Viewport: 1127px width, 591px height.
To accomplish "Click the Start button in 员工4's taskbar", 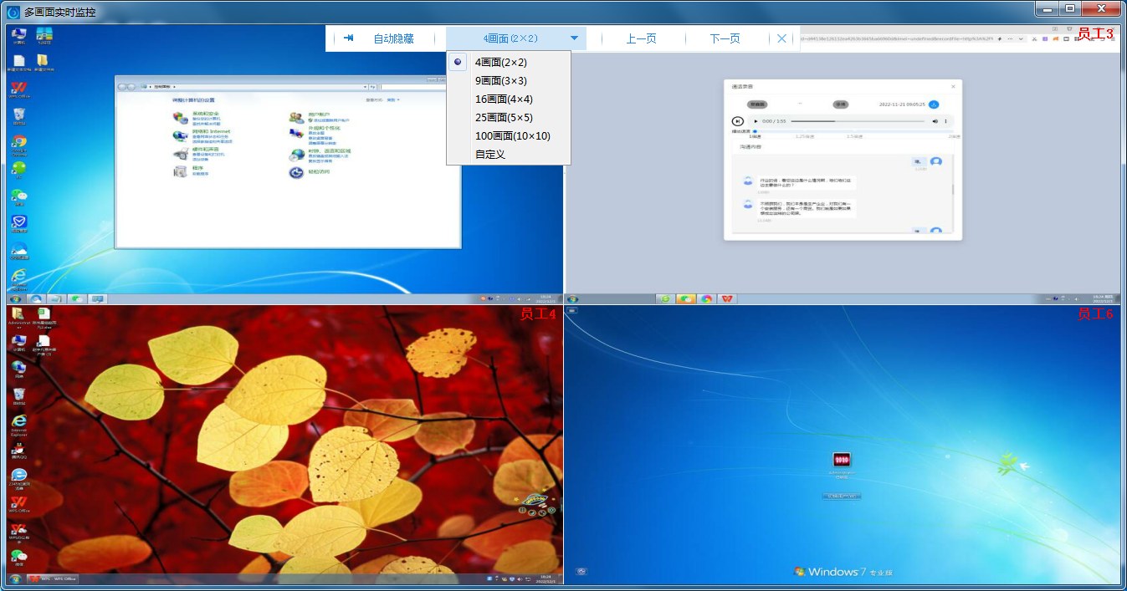I will [14, 578].
